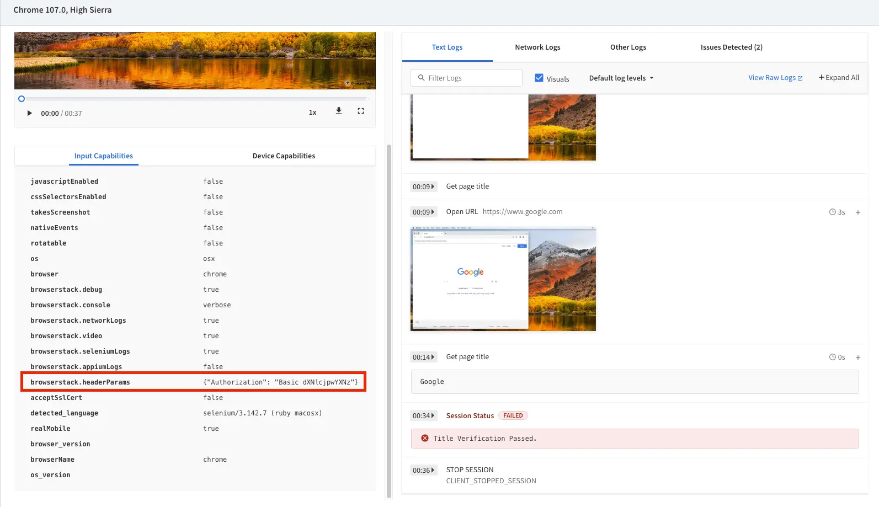Play the session video recording
Image resolution: width=879 pixels, height=507 pixels.
pyautogui.click(x=30, y=113)
